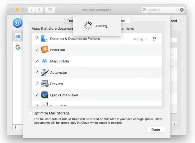195x143 pixels.
Task: Click the NotePlan app icon
Action: point(45,50)
